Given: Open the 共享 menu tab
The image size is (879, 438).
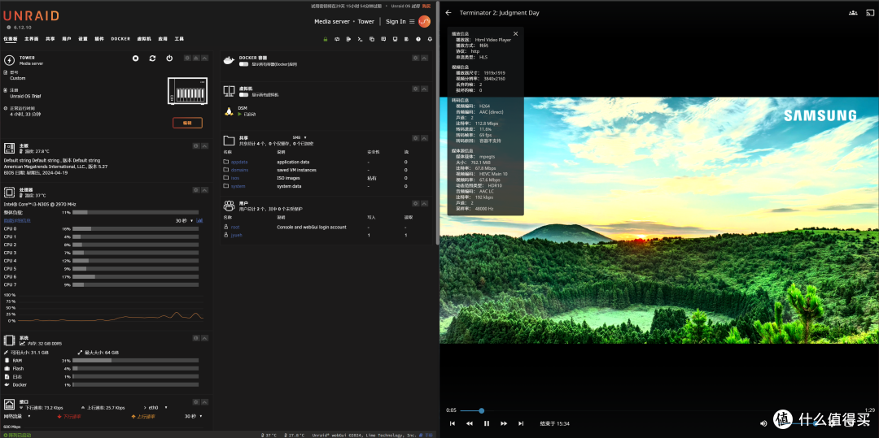Looking at the screenshot, I should (50, 39).
